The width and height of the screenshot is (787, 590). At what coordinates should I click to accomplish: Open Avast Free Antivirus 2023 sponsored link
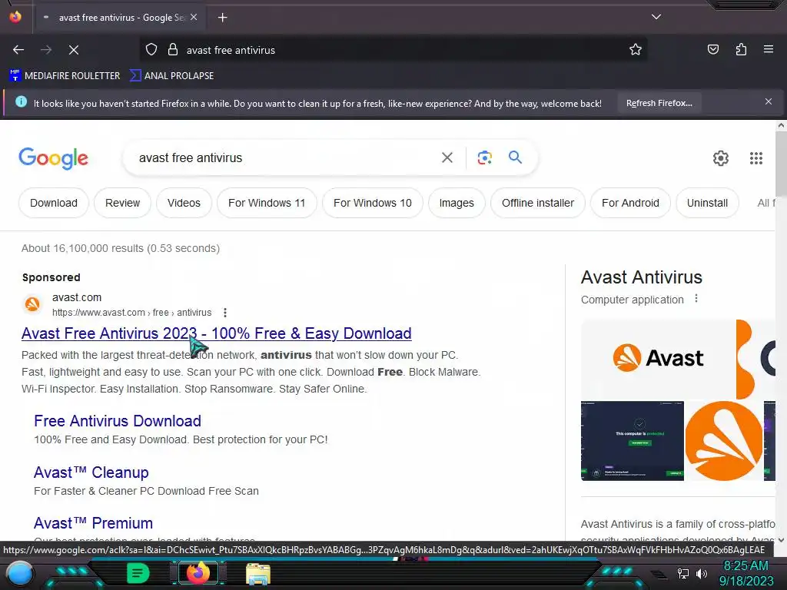[x=216, y=333]
